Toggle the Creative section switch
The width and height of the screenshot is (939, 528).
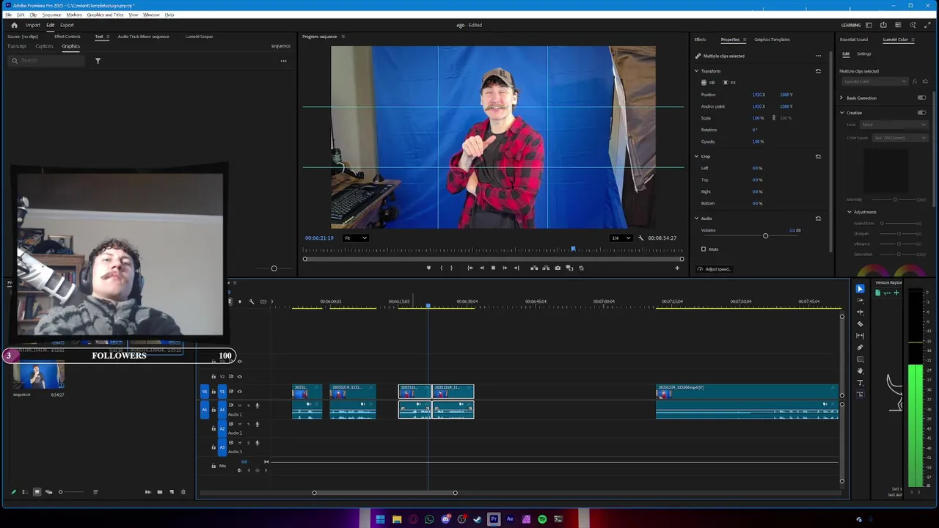pyautogui.click(x=921, y=113)
